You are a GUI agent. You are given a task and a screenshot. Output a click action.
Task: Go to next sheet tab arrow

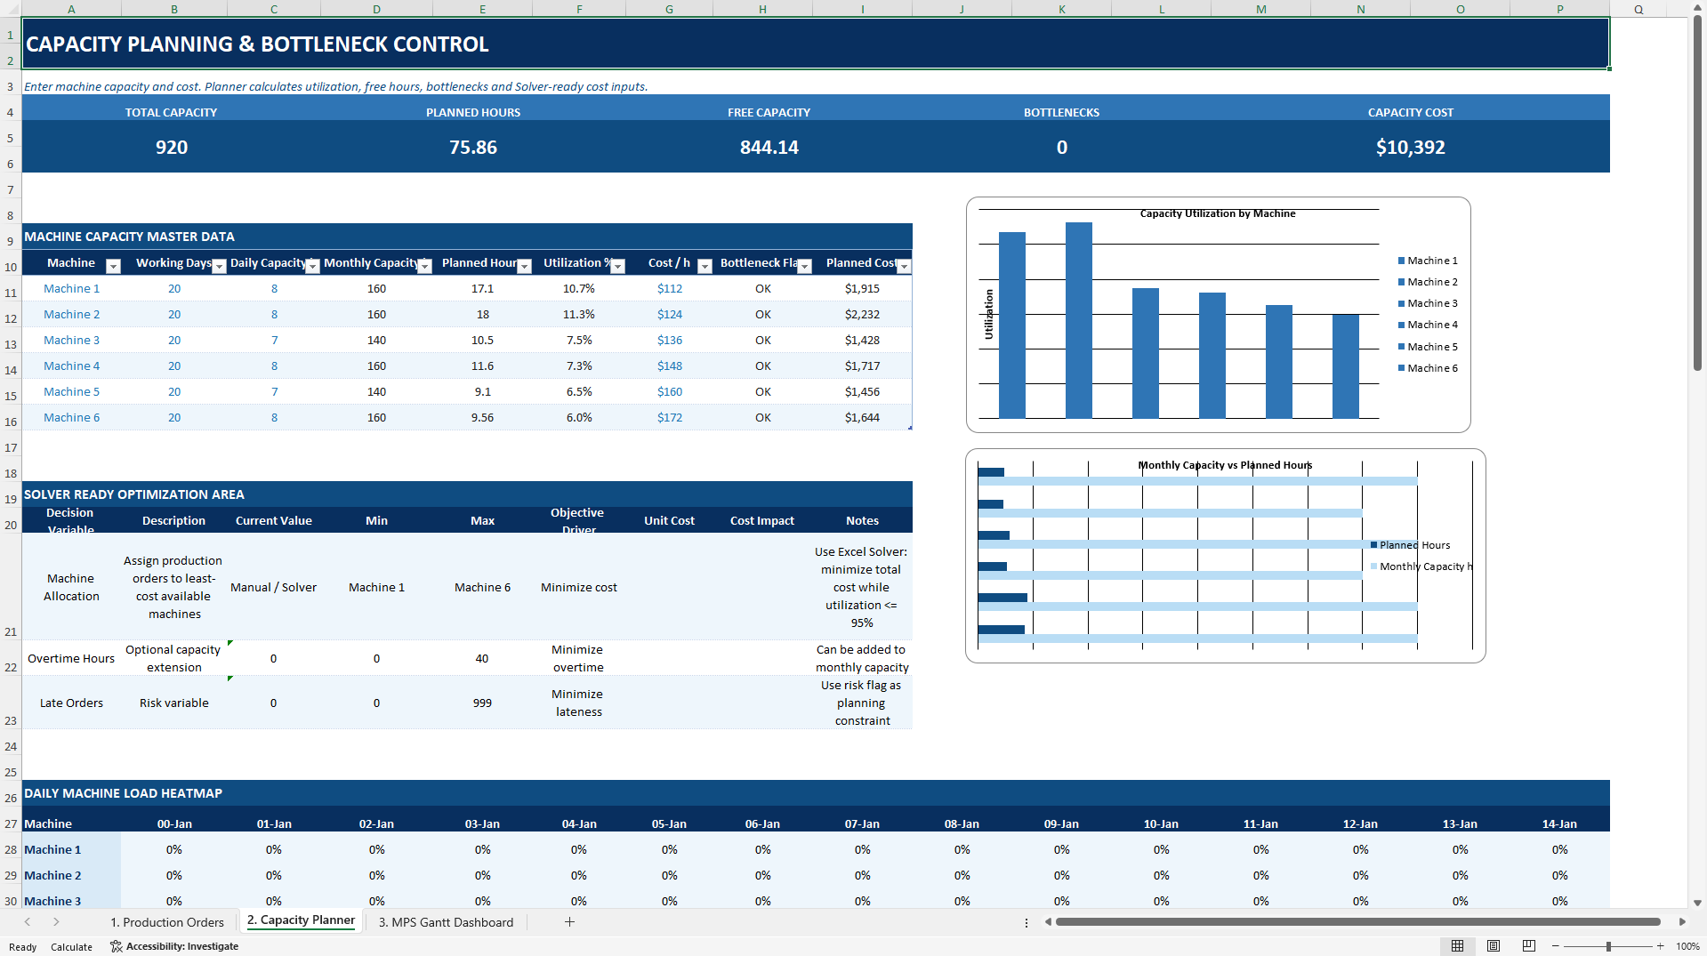pos(56,922)
